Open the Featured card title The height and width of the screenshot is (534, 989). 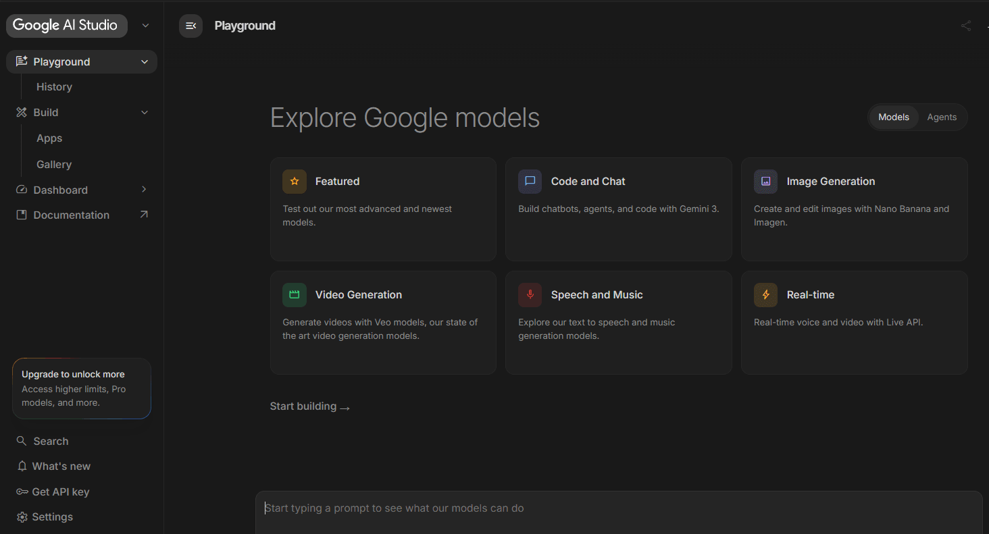pos(337,181)
